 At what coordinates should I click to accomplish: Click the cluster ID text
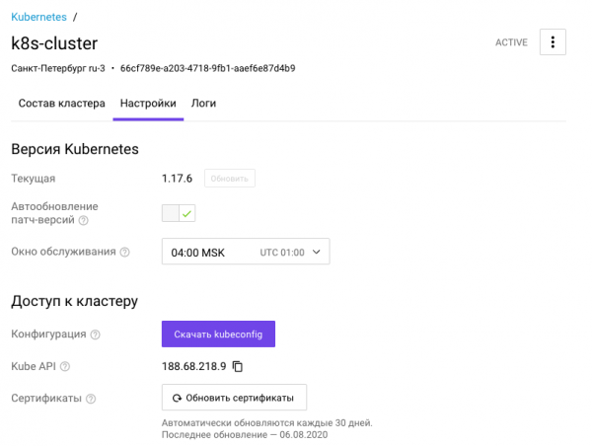(x=207, y=69)
